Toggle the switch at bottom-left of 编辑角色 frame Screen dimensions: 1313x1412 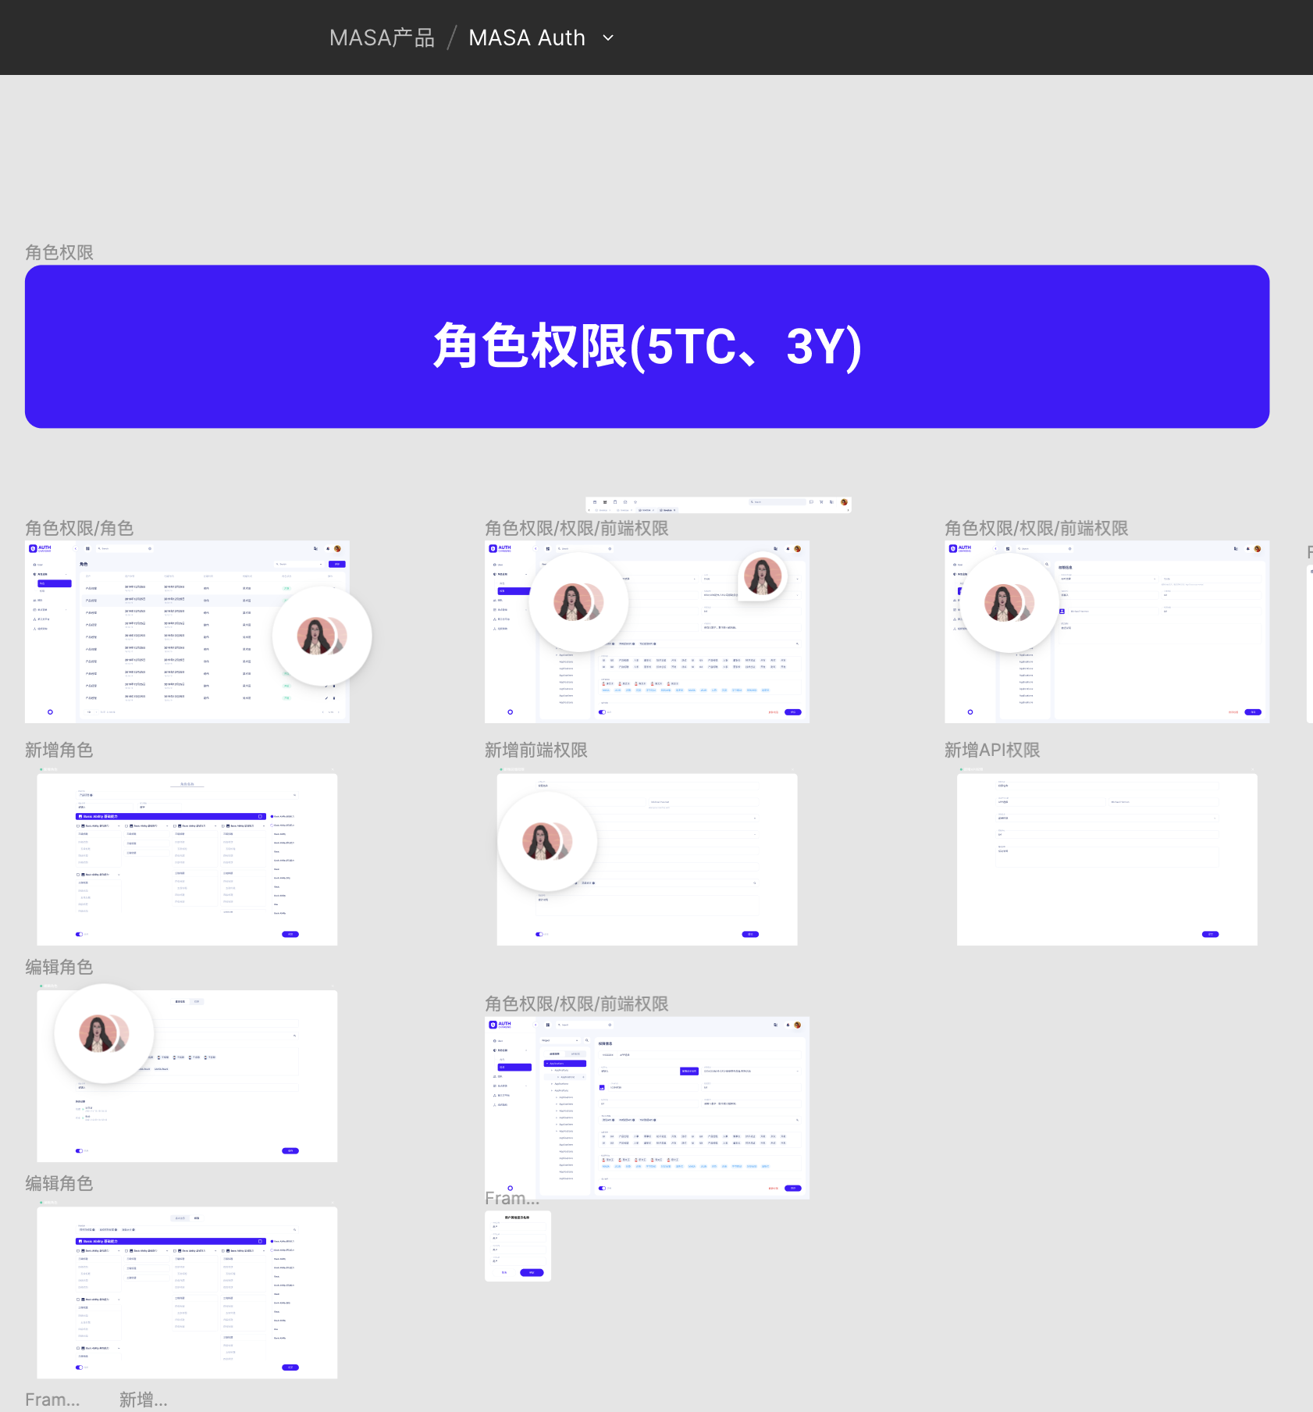click(x=79, y=1150)
